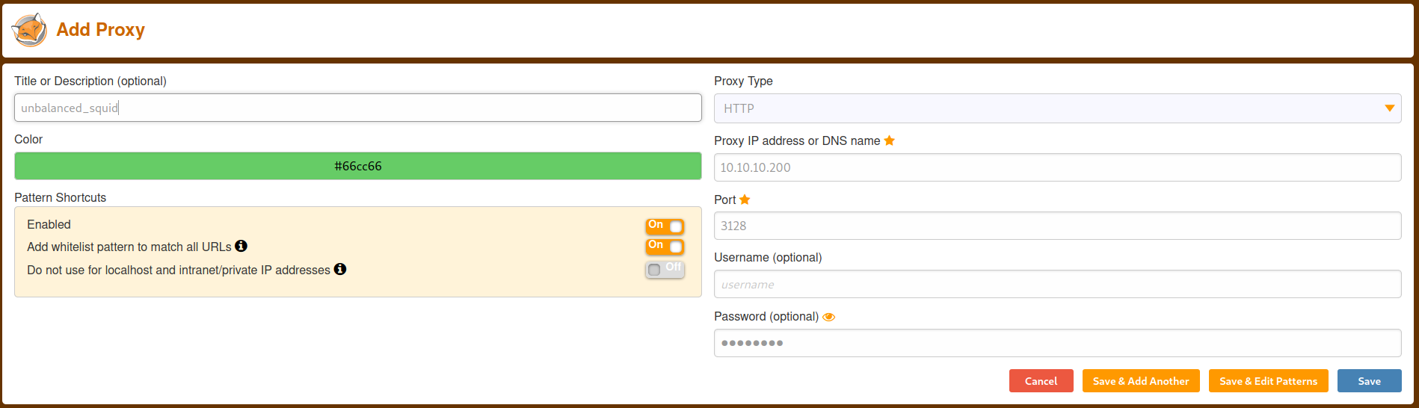Click the FoxyProxy fox logo
Image resolution: width=1419 pixels, height=408 pixels.
pos(30,30)
